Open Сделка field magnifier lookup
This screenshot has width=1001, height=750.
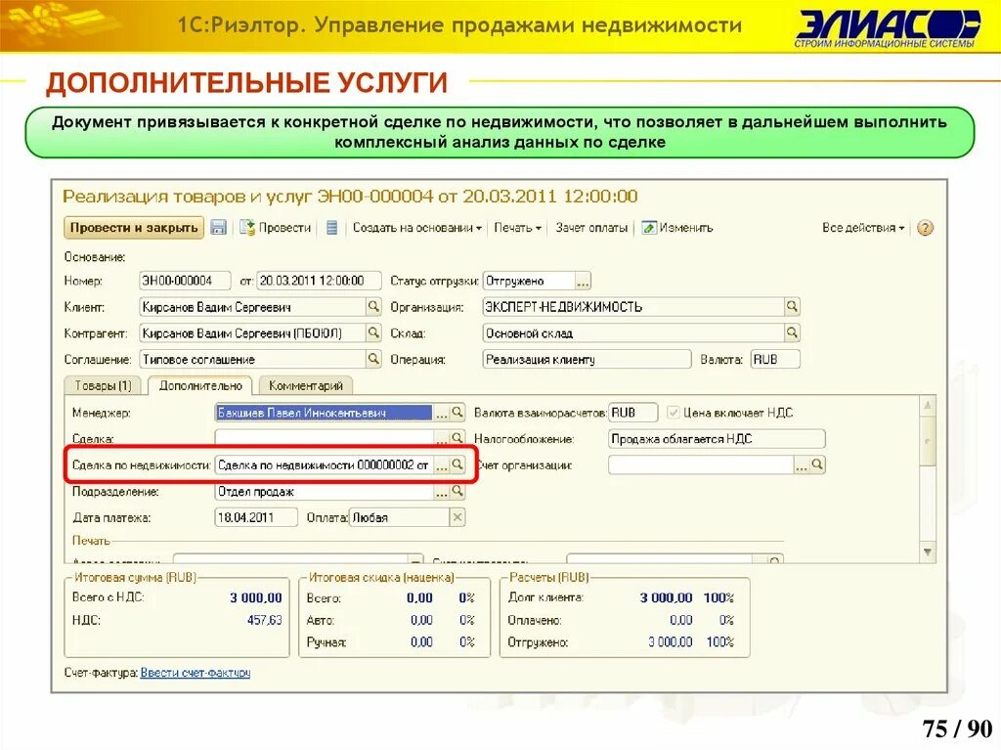(x=457, y=438)
